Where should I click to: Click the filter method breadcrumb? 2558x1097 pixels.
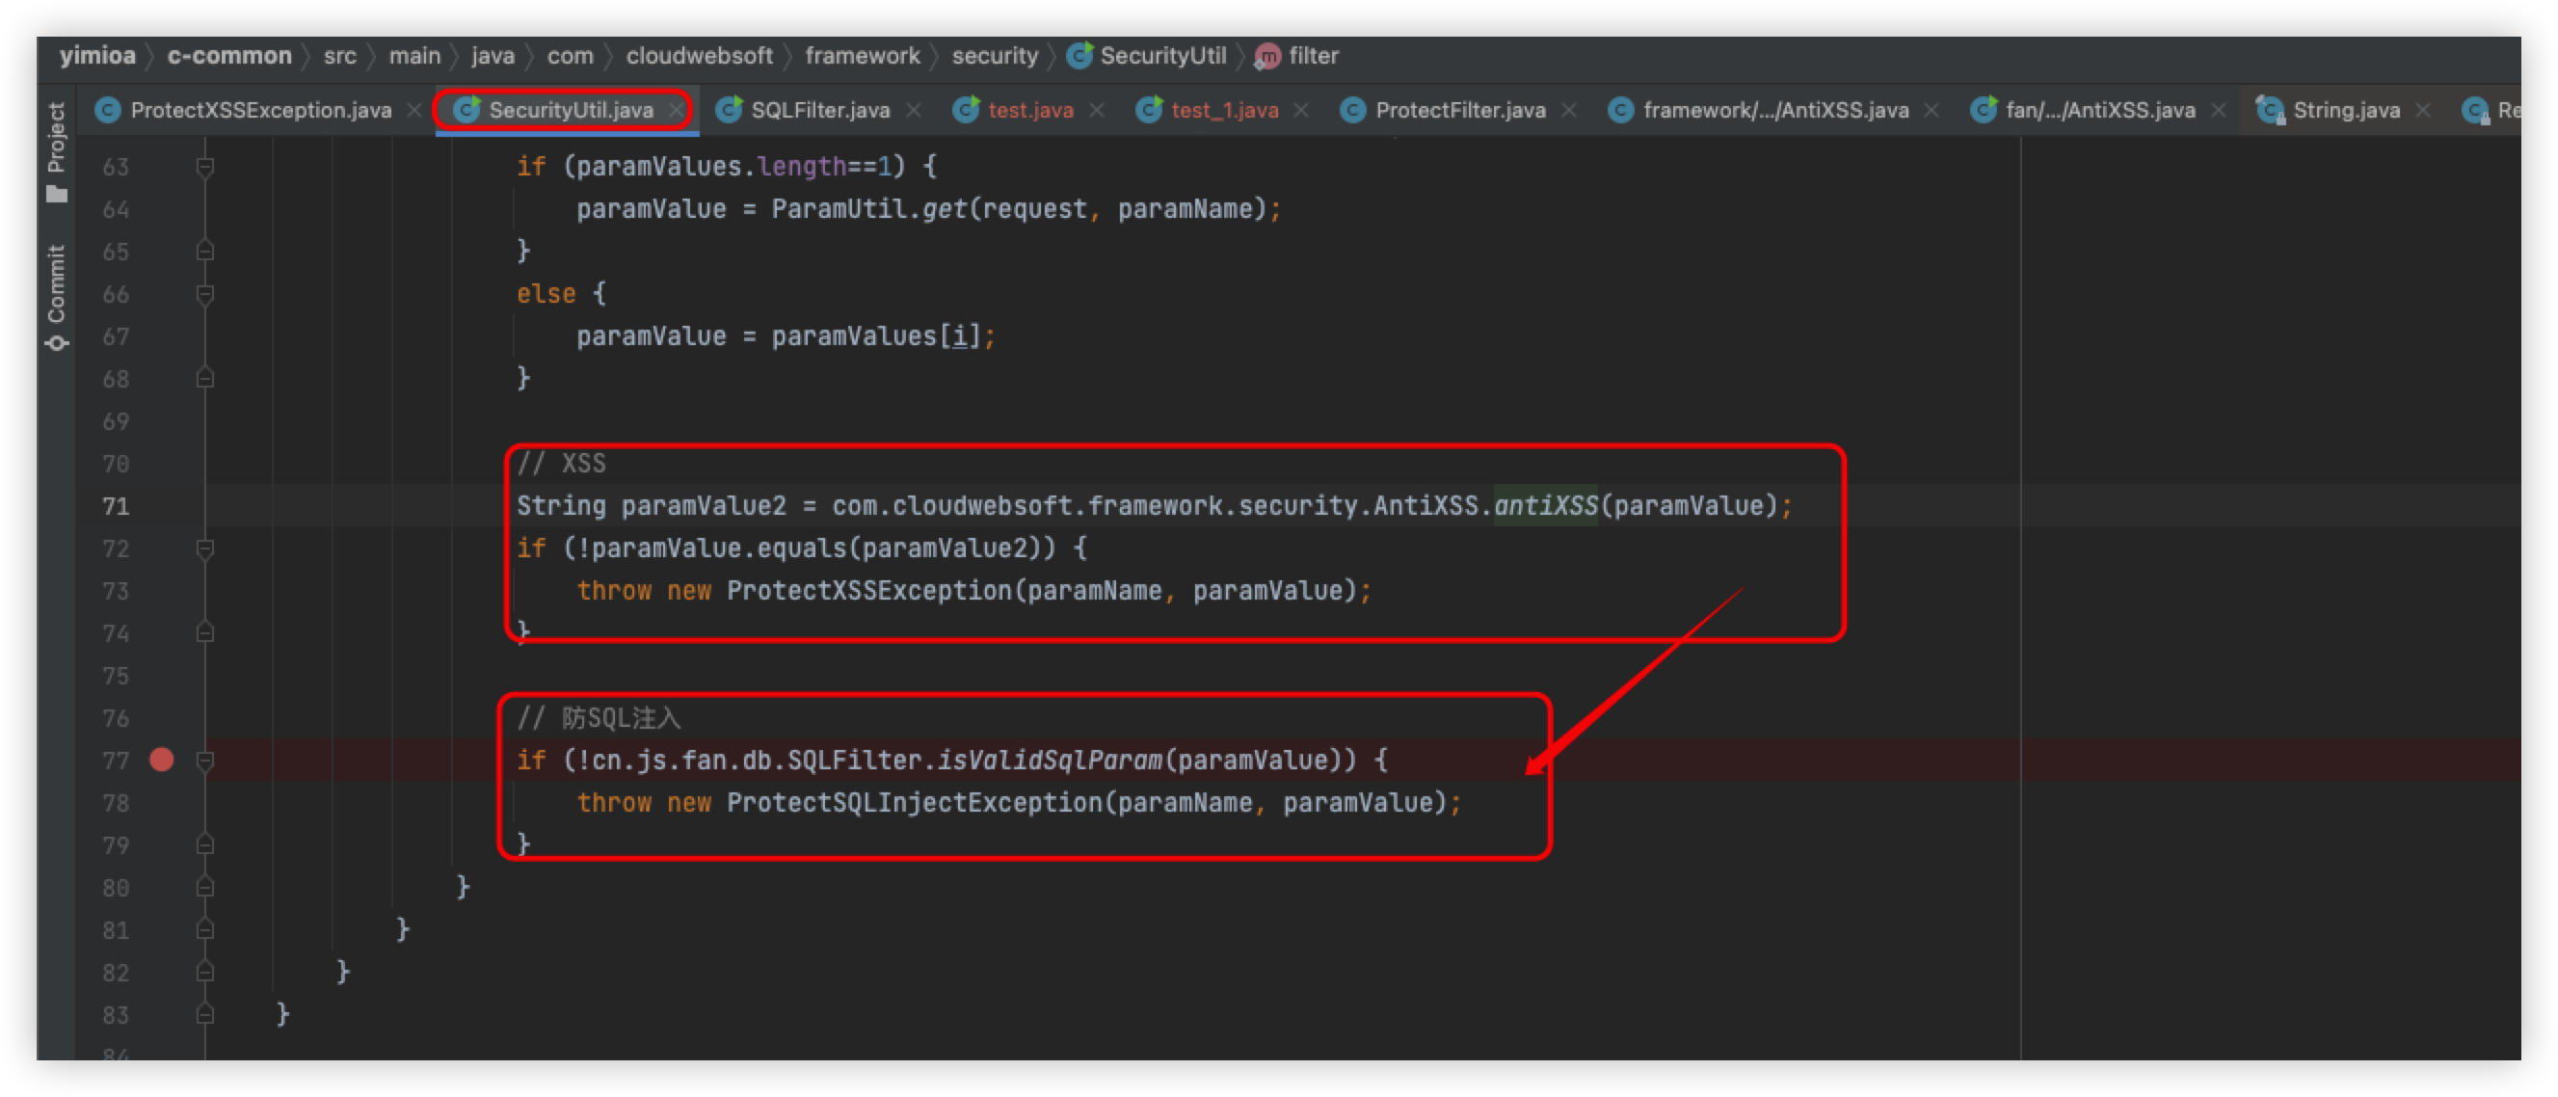[1312, 56]
